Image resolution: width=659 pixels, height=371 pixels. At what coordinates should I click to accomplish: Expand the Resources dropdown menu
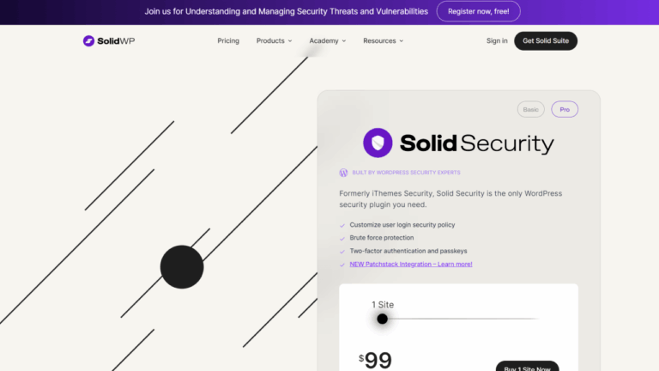pos(383,41)
